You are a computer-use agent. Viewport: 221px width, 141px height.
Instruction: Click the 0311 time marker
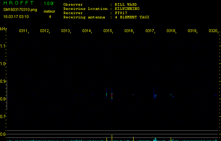tap(23, 31)
